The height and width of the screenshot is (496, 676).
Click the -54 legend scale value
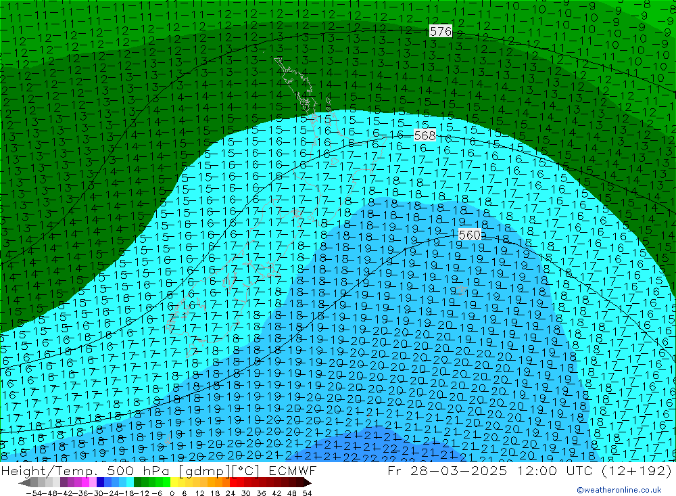pyautogui.click(x=34, y=493)
